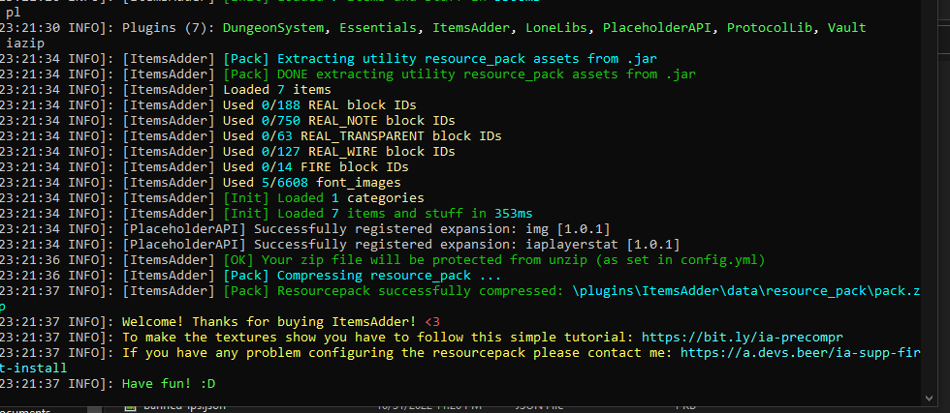Click the 'Plugins (7):' label

click(169, 28)
